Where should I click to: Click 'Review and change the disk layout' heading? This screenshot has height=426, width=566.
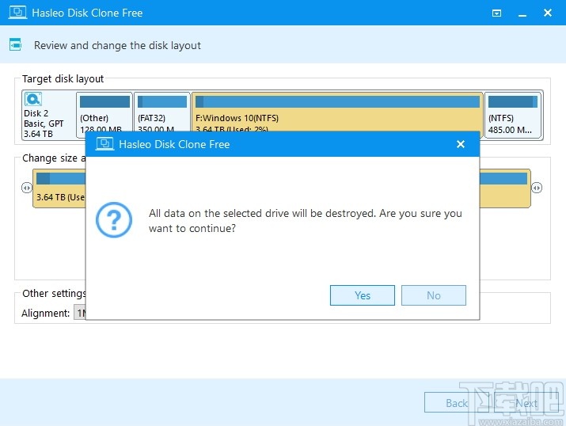tap(117, 45)
